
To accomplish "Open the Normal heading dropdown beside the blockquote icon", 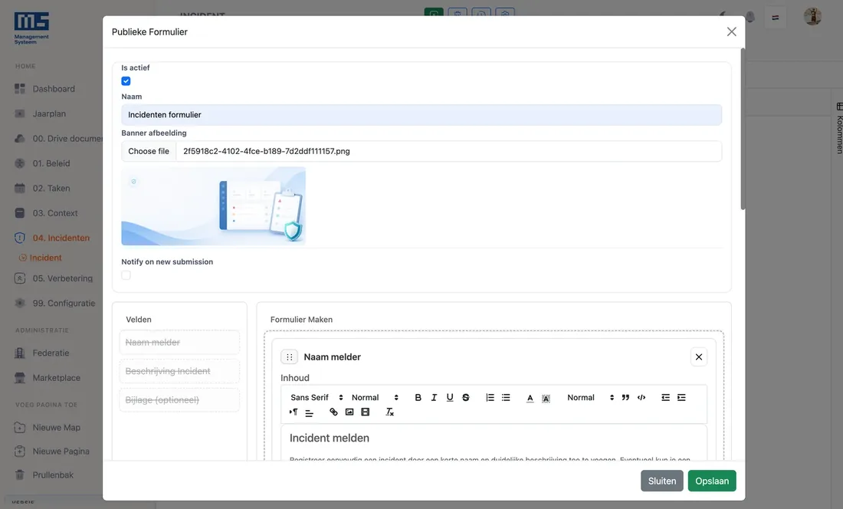I will pyautogui.click(x=590, y=398).
